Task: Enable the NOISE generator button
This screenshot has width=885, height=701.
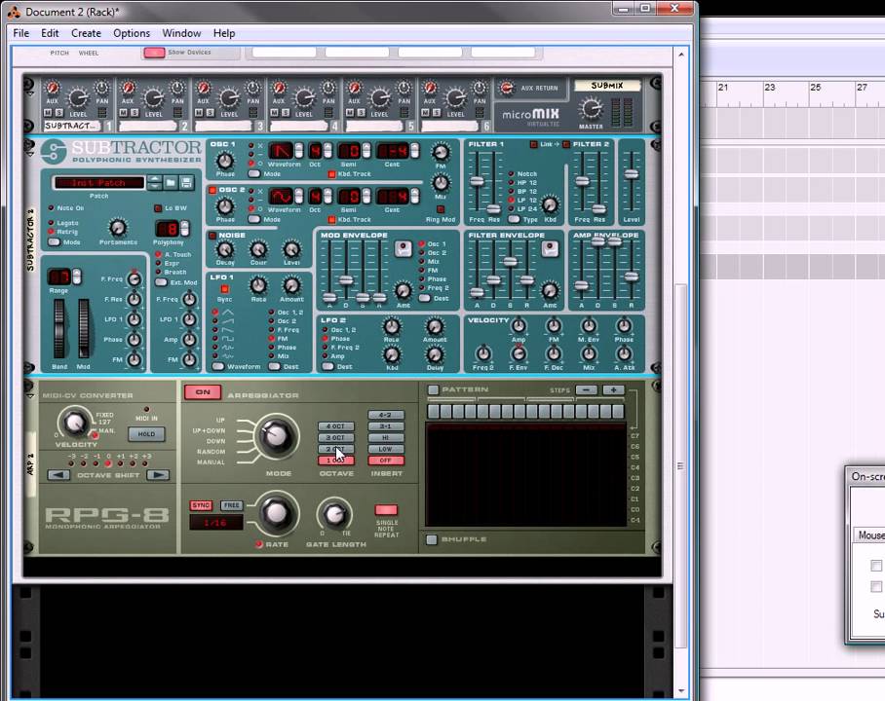Action: tap(212, 236)
